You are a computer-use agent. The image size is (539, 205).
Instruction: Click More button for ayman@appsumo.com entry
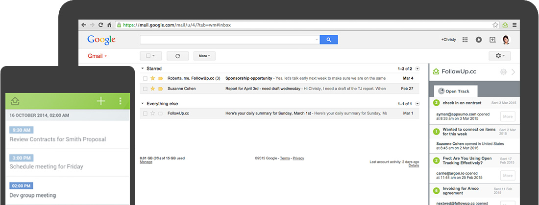(x=508, y=116)
